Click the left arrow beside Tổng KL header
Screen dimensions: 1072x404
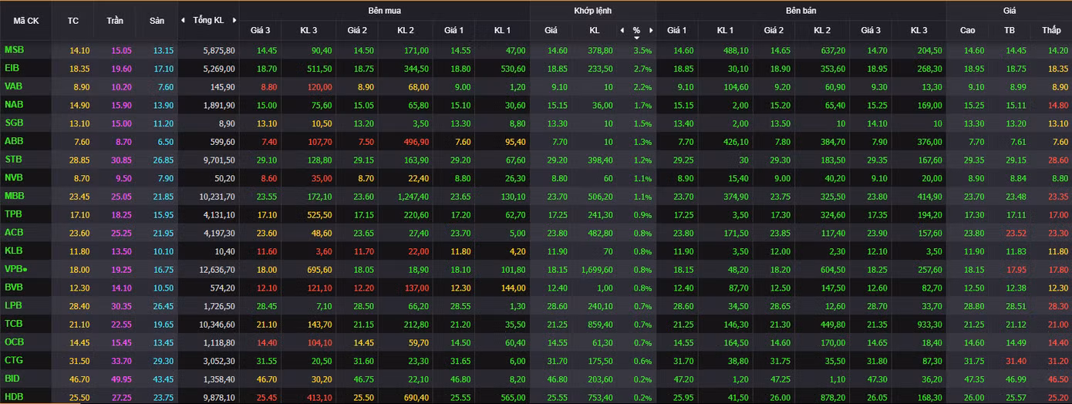[x=183, y=20]
